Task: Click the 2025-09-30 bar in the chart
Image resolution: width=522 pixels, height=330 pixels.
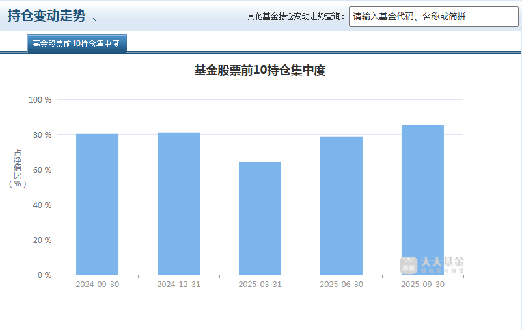Action: [423, 200]
